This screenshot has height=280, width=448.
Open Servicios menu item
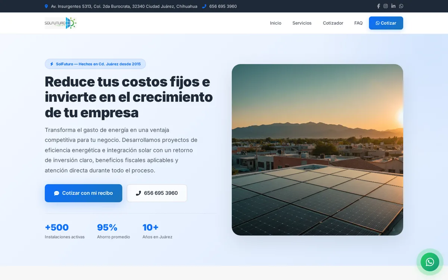pyautogui.click(x=302, y=23)
